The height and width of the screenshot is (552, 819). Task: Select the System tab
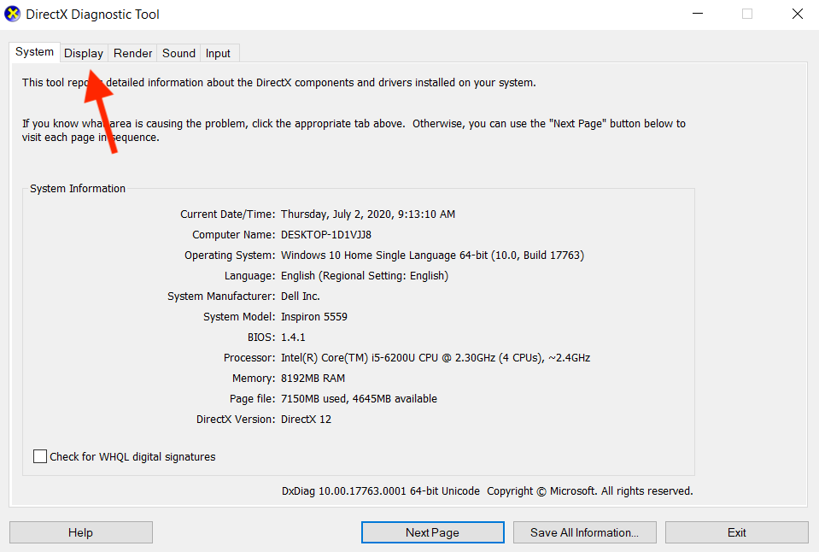point(34,52)
